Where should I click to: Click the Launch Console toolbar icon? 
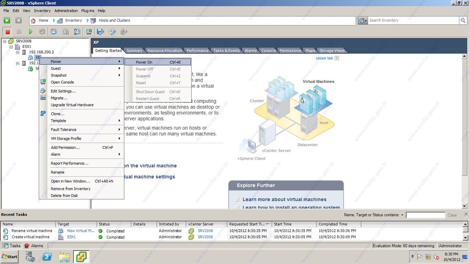click(89, 32)
